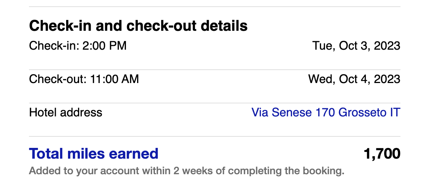Viewport: 422px width, 192px height.
Task: Select the Wed, Oct 4, 2023 date
Action: tap(354, 79)
